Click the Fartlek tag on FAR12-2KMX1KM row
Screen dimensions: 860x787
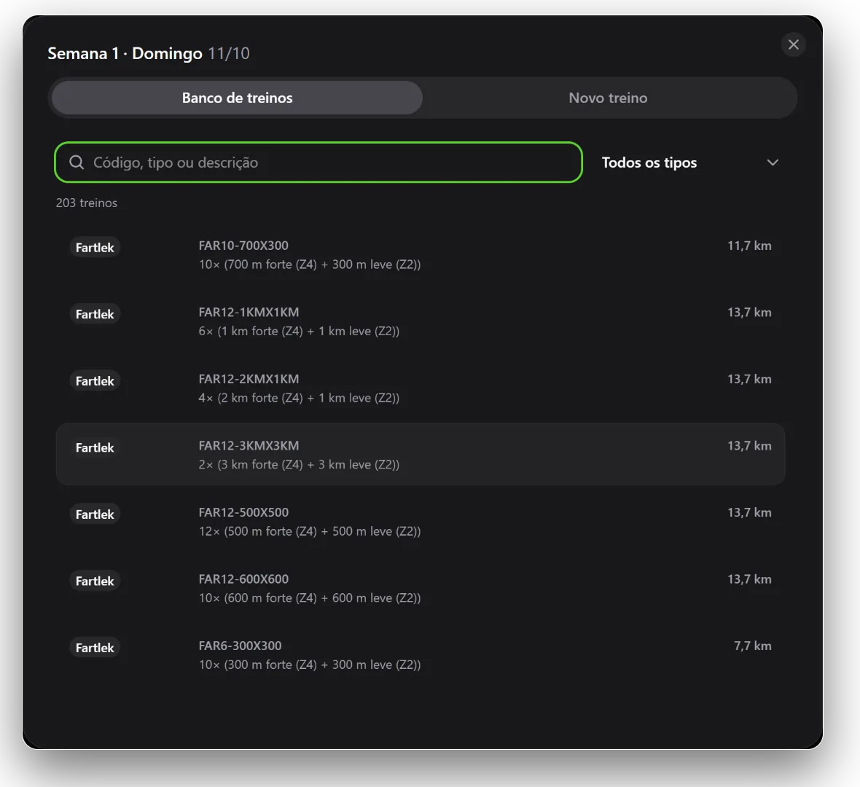95,381
